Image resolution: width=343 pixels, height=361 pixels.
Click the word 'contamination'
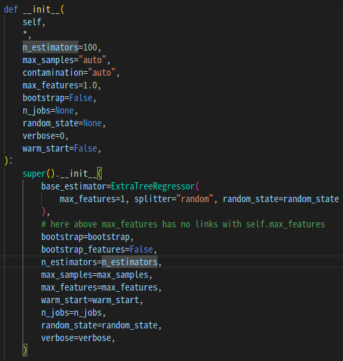[53, 72]
